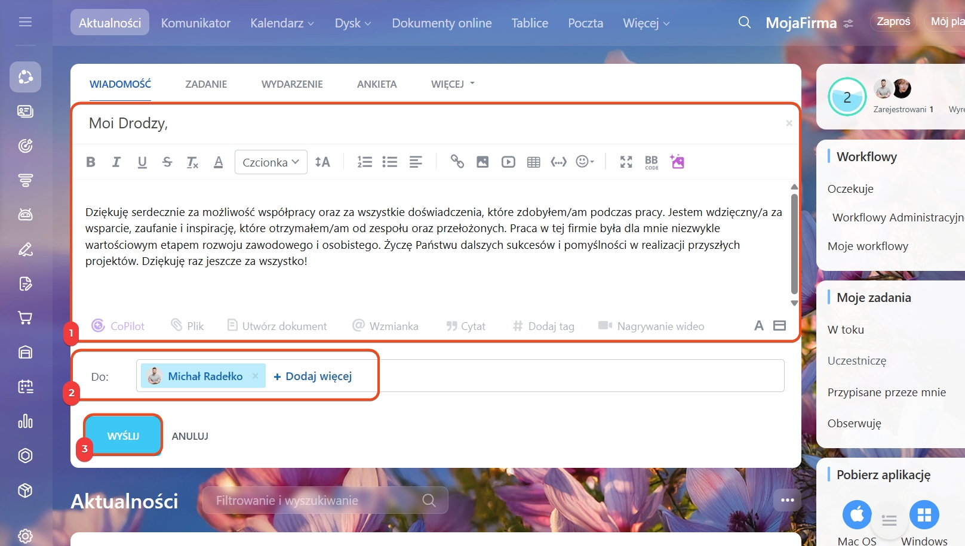This screenshot has width=965, height=546.
Task: Click the Filtrowanie i wyszukiwanie field
Action: click(x=316, y=500)
